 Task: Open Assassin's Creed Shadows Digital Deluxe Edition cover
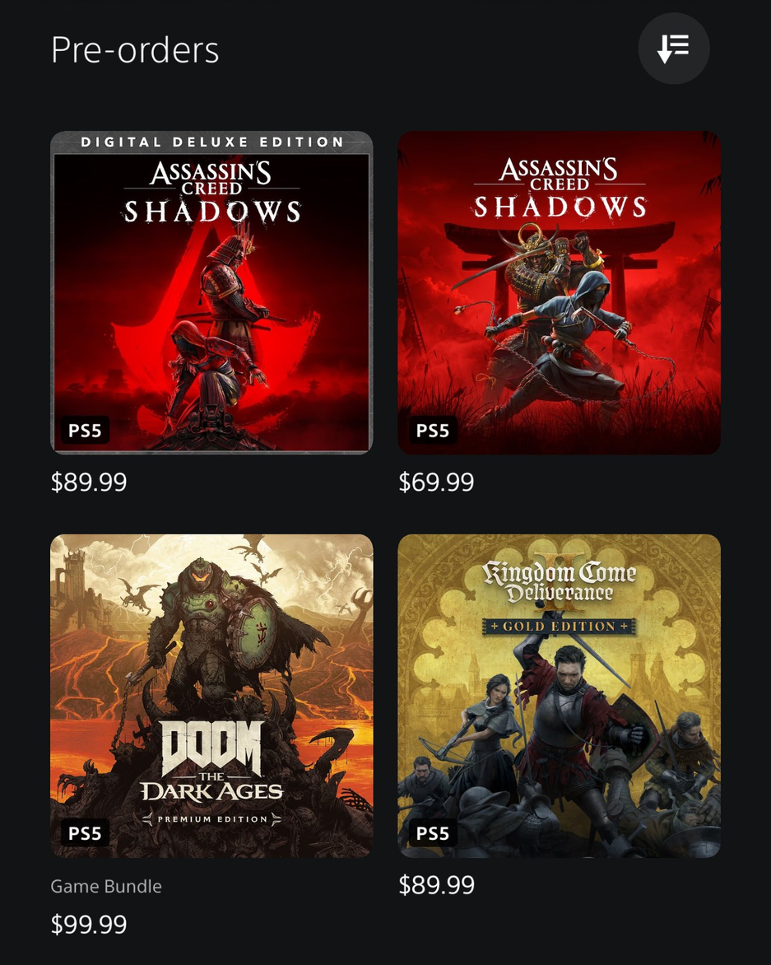coord(211,292)
